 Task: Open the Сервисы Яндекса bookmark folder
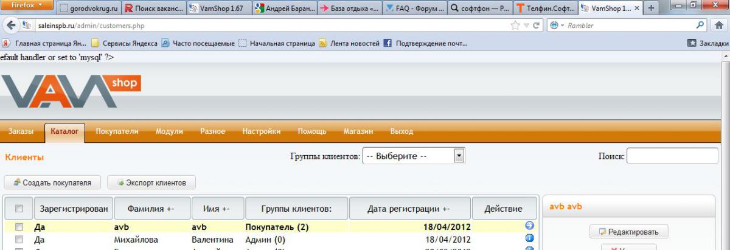point(125,43)
